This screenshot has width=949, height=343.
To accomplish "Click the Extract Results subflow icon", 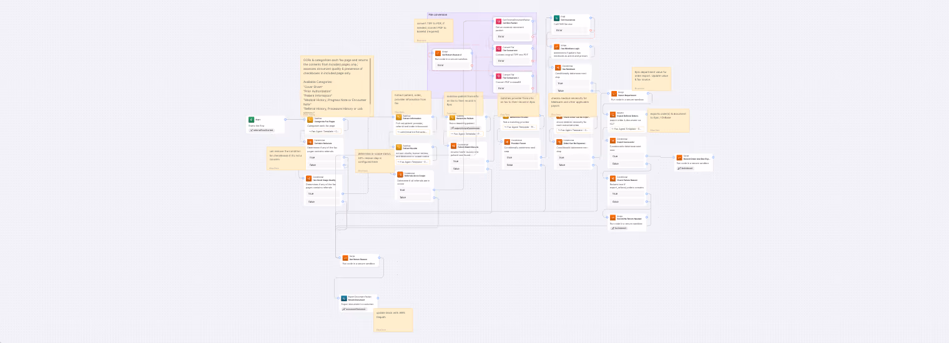I will pos(399,147).
